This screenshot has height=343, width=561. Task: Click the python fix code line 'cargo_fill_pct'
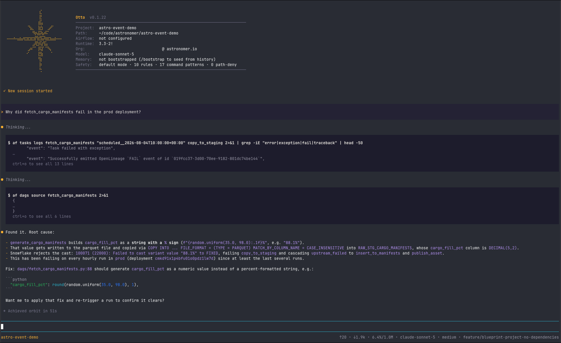pos(74,285)
